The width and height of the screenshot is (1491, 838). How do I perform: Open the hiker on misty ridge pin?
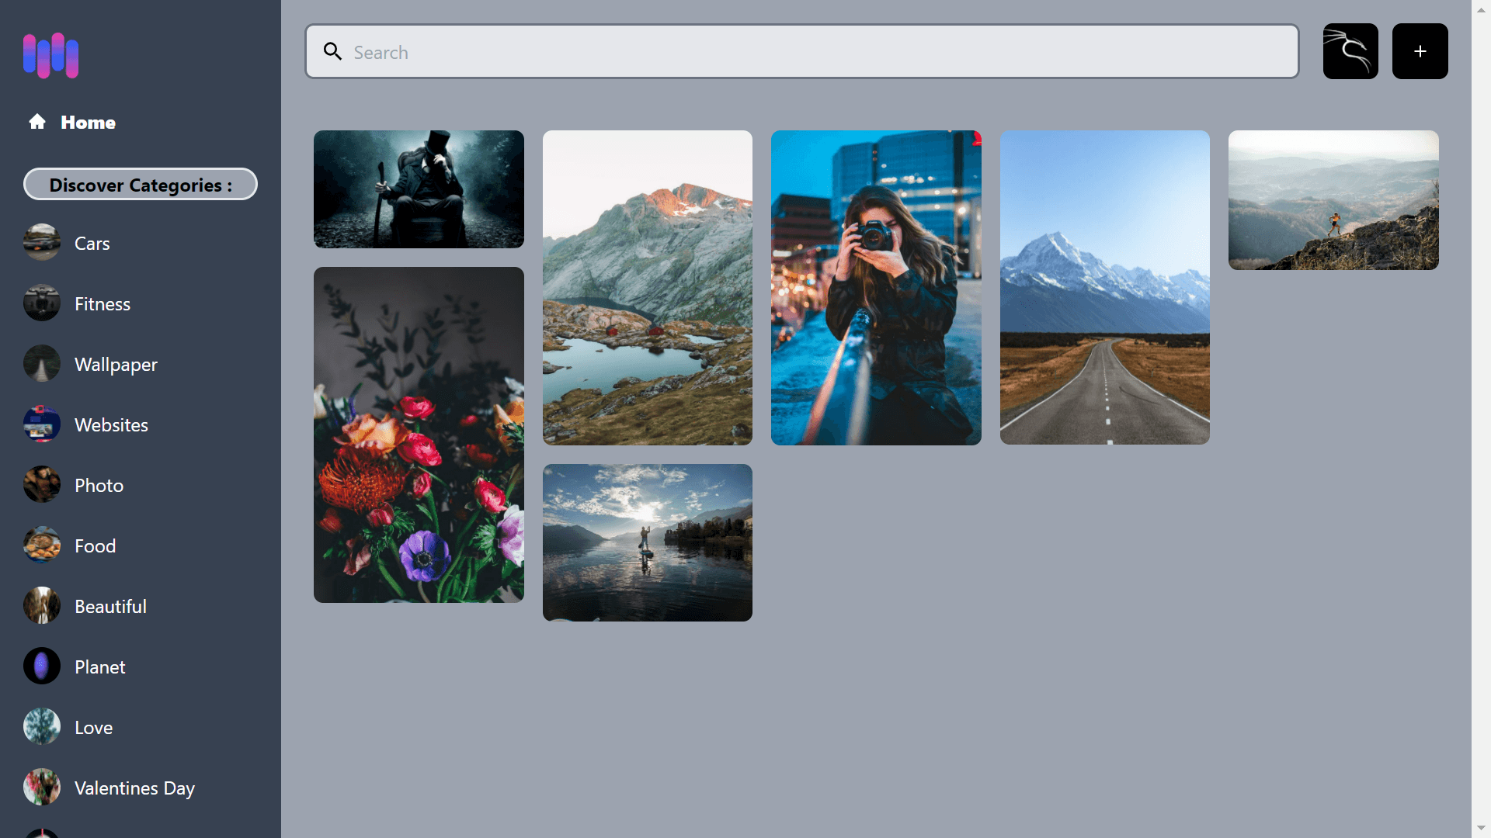(1333, 200)
